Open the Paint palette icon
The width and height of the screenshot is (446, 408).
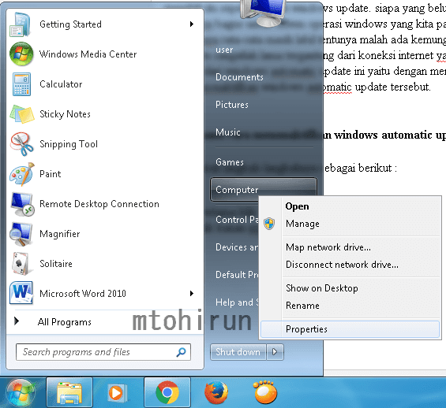[x=22, y=174]
